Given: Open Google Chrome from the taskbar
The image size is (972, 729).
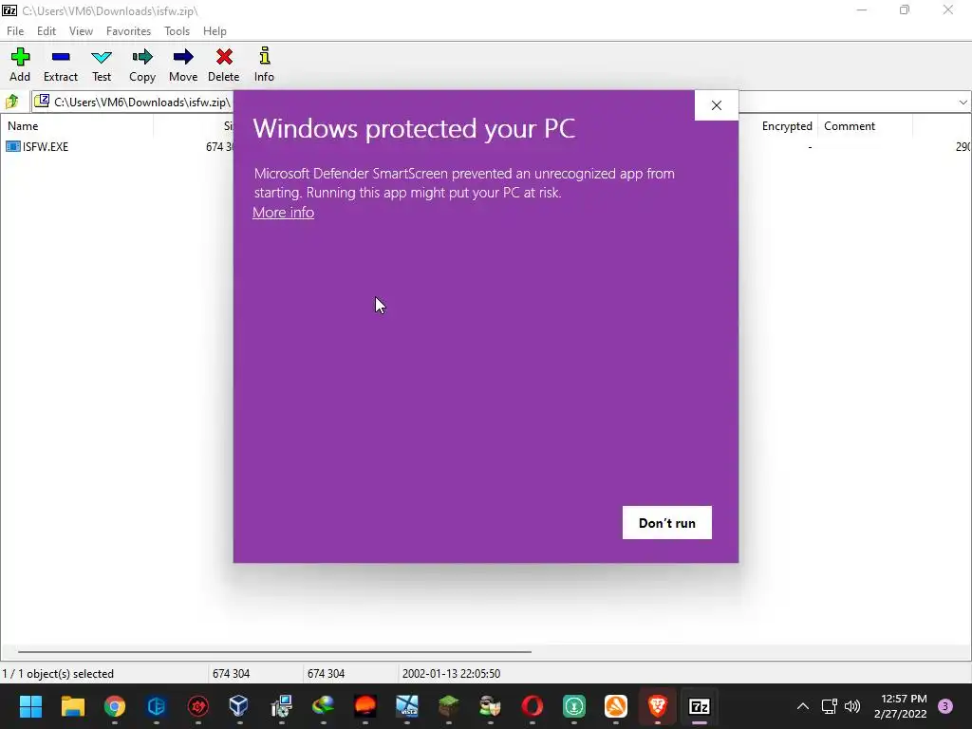Looking at the screenshot, I should pyautogui.click(x=114, y=706).
